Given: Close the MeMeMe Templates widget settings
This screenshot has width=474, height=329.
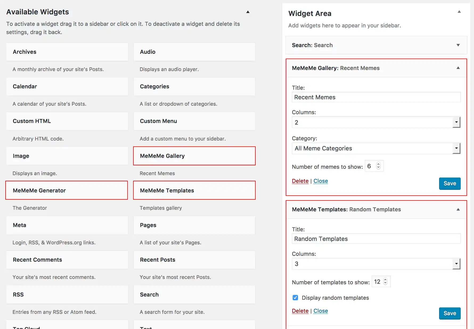Looking at the screenshot, I should pyautogui.click(x=321, y=311).
